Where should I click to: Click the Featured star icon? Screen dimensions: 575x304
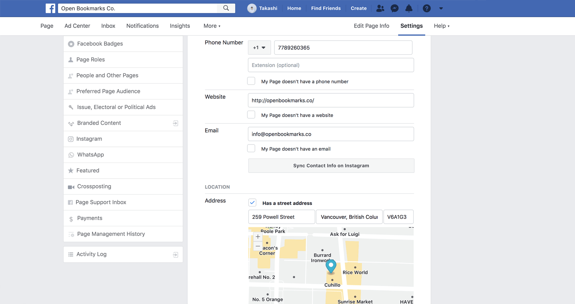click(71, 171)
